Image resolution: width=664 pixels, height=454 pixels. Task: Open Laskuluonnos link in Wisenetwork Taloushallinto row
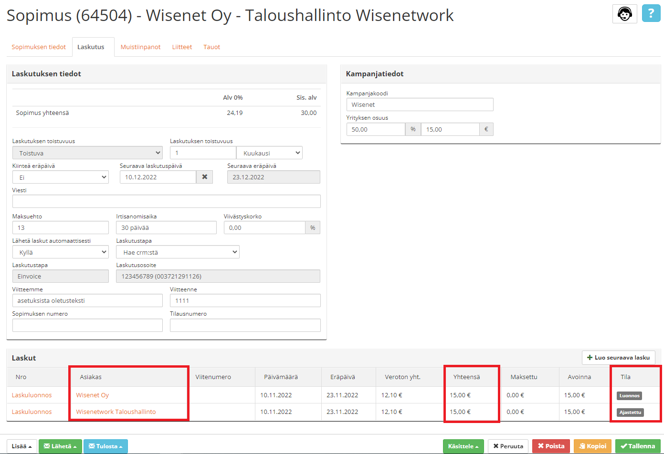coord(32,412)
